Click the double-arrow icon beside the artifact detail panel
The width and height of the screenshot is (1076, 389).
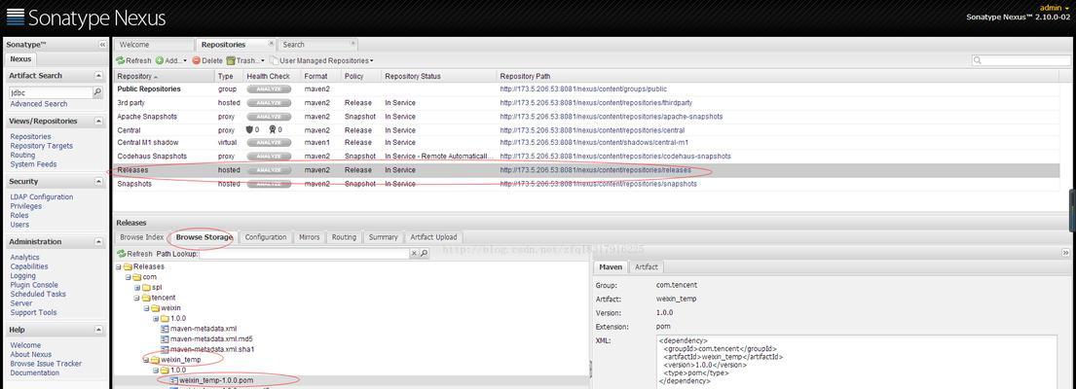[x=1065, y=253]
